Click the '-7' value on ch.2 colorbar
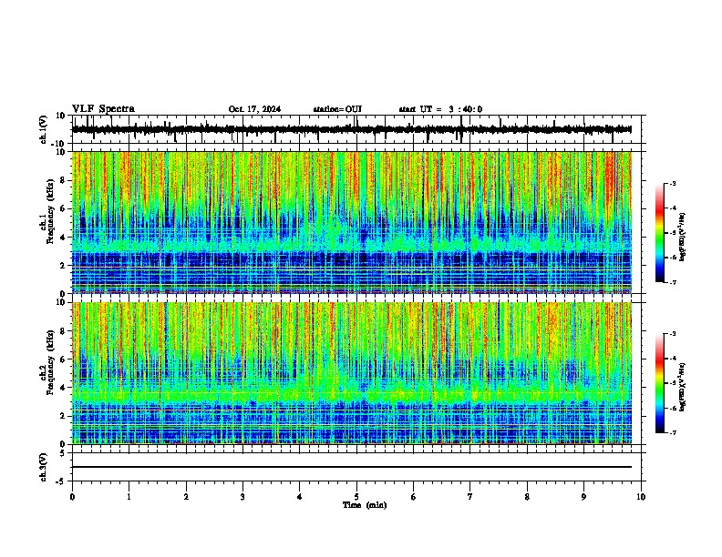The height and width of the screenshot is (557, 722). click(672, 432)
